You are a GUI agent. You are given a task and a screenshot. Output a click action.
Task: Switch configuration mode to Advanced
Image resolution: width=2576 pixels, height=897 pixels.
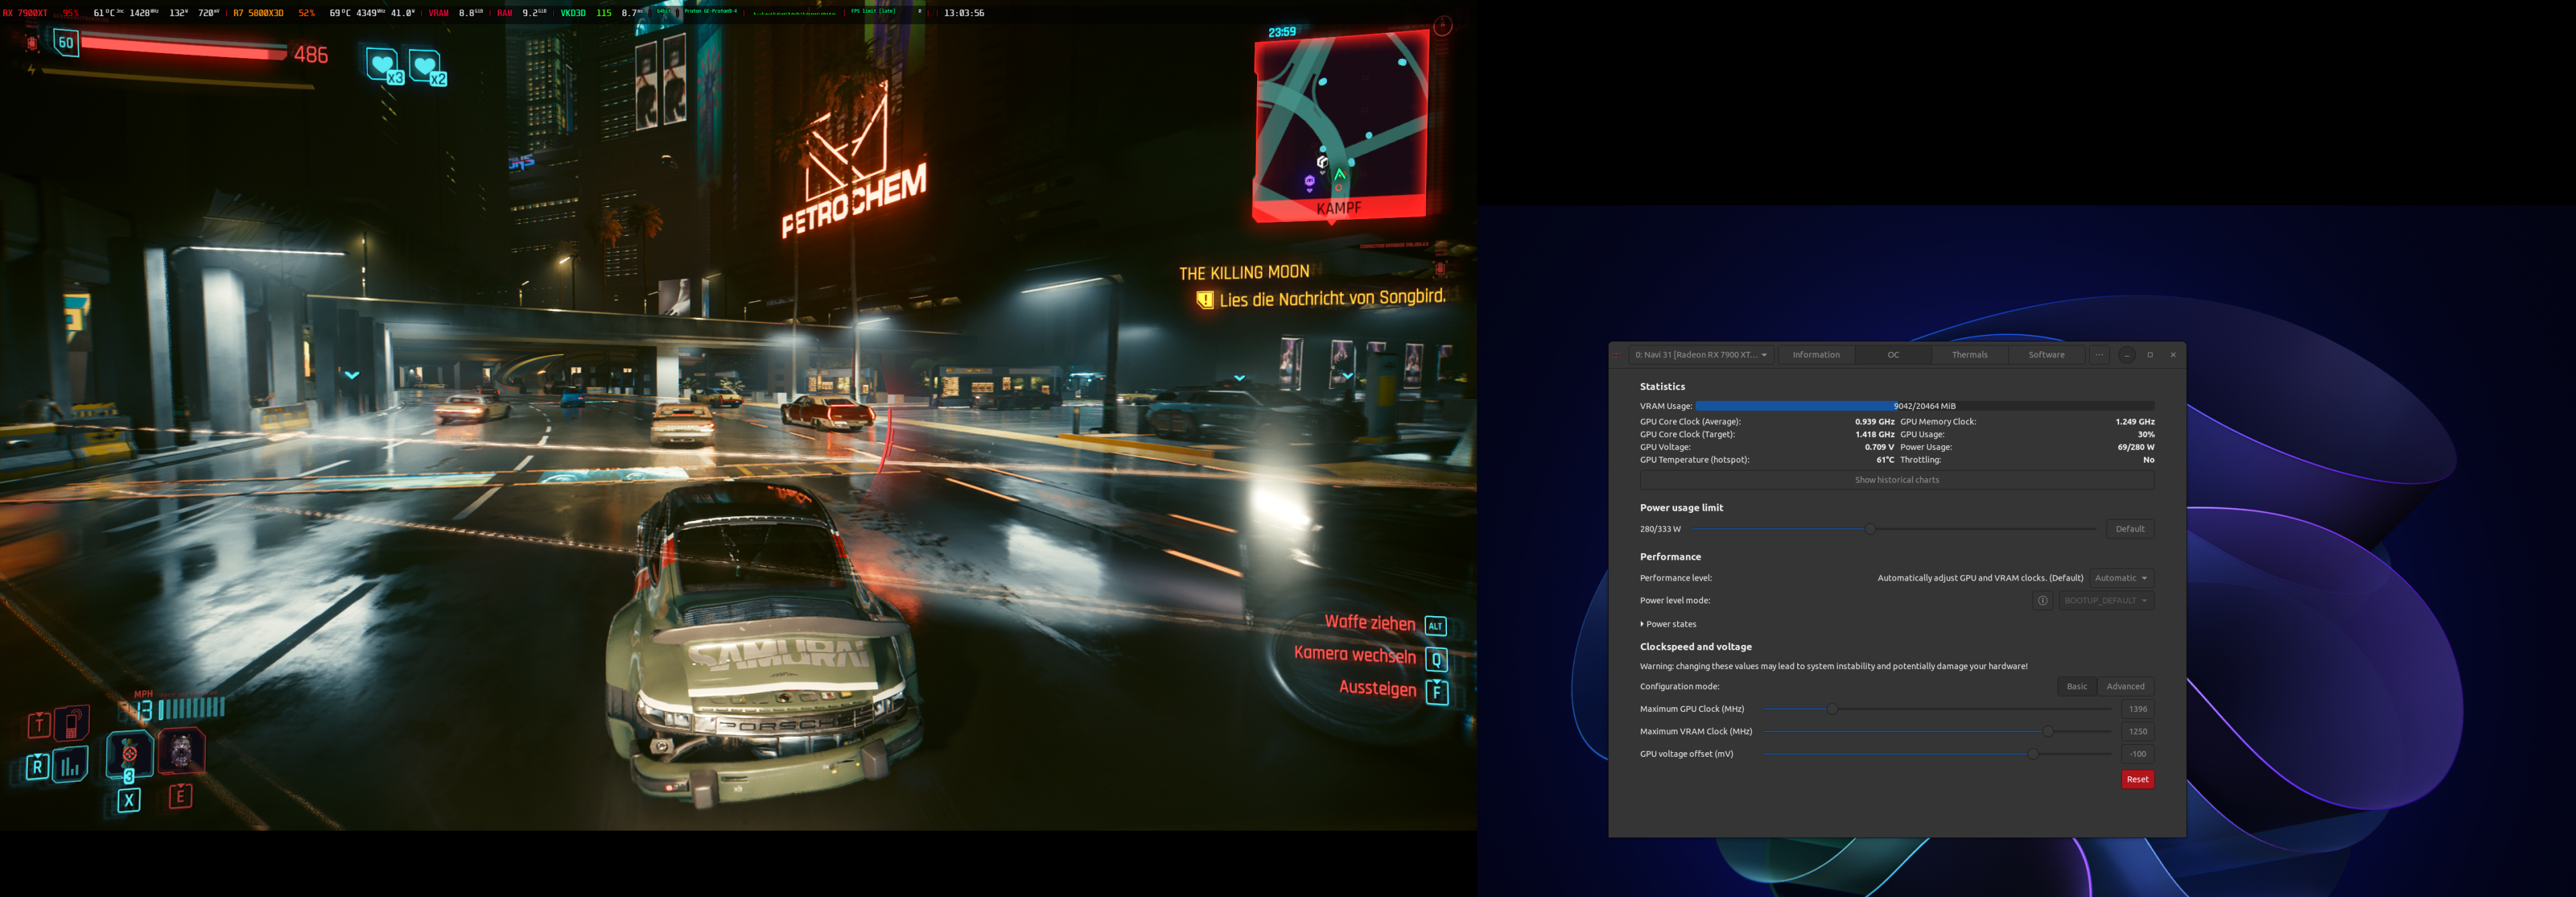(x=2125, y=686)
